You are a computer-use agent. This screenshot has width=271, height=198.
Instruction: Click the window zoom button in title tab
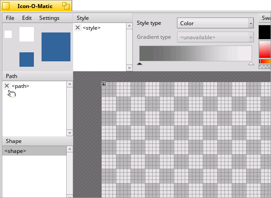coord(65,6)
